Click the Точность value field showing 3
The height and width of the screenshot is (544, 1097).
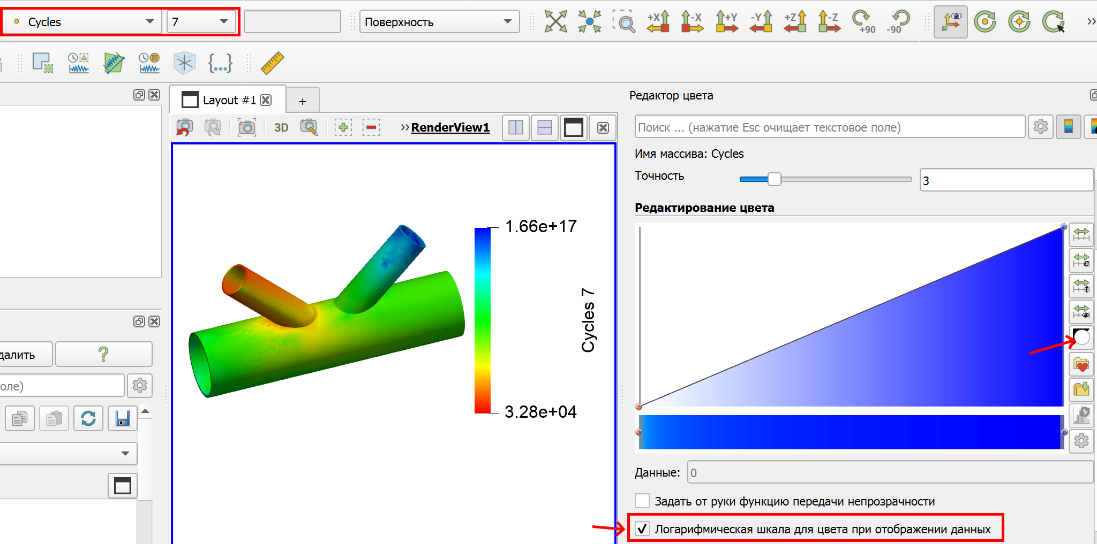coord(1006,180)
